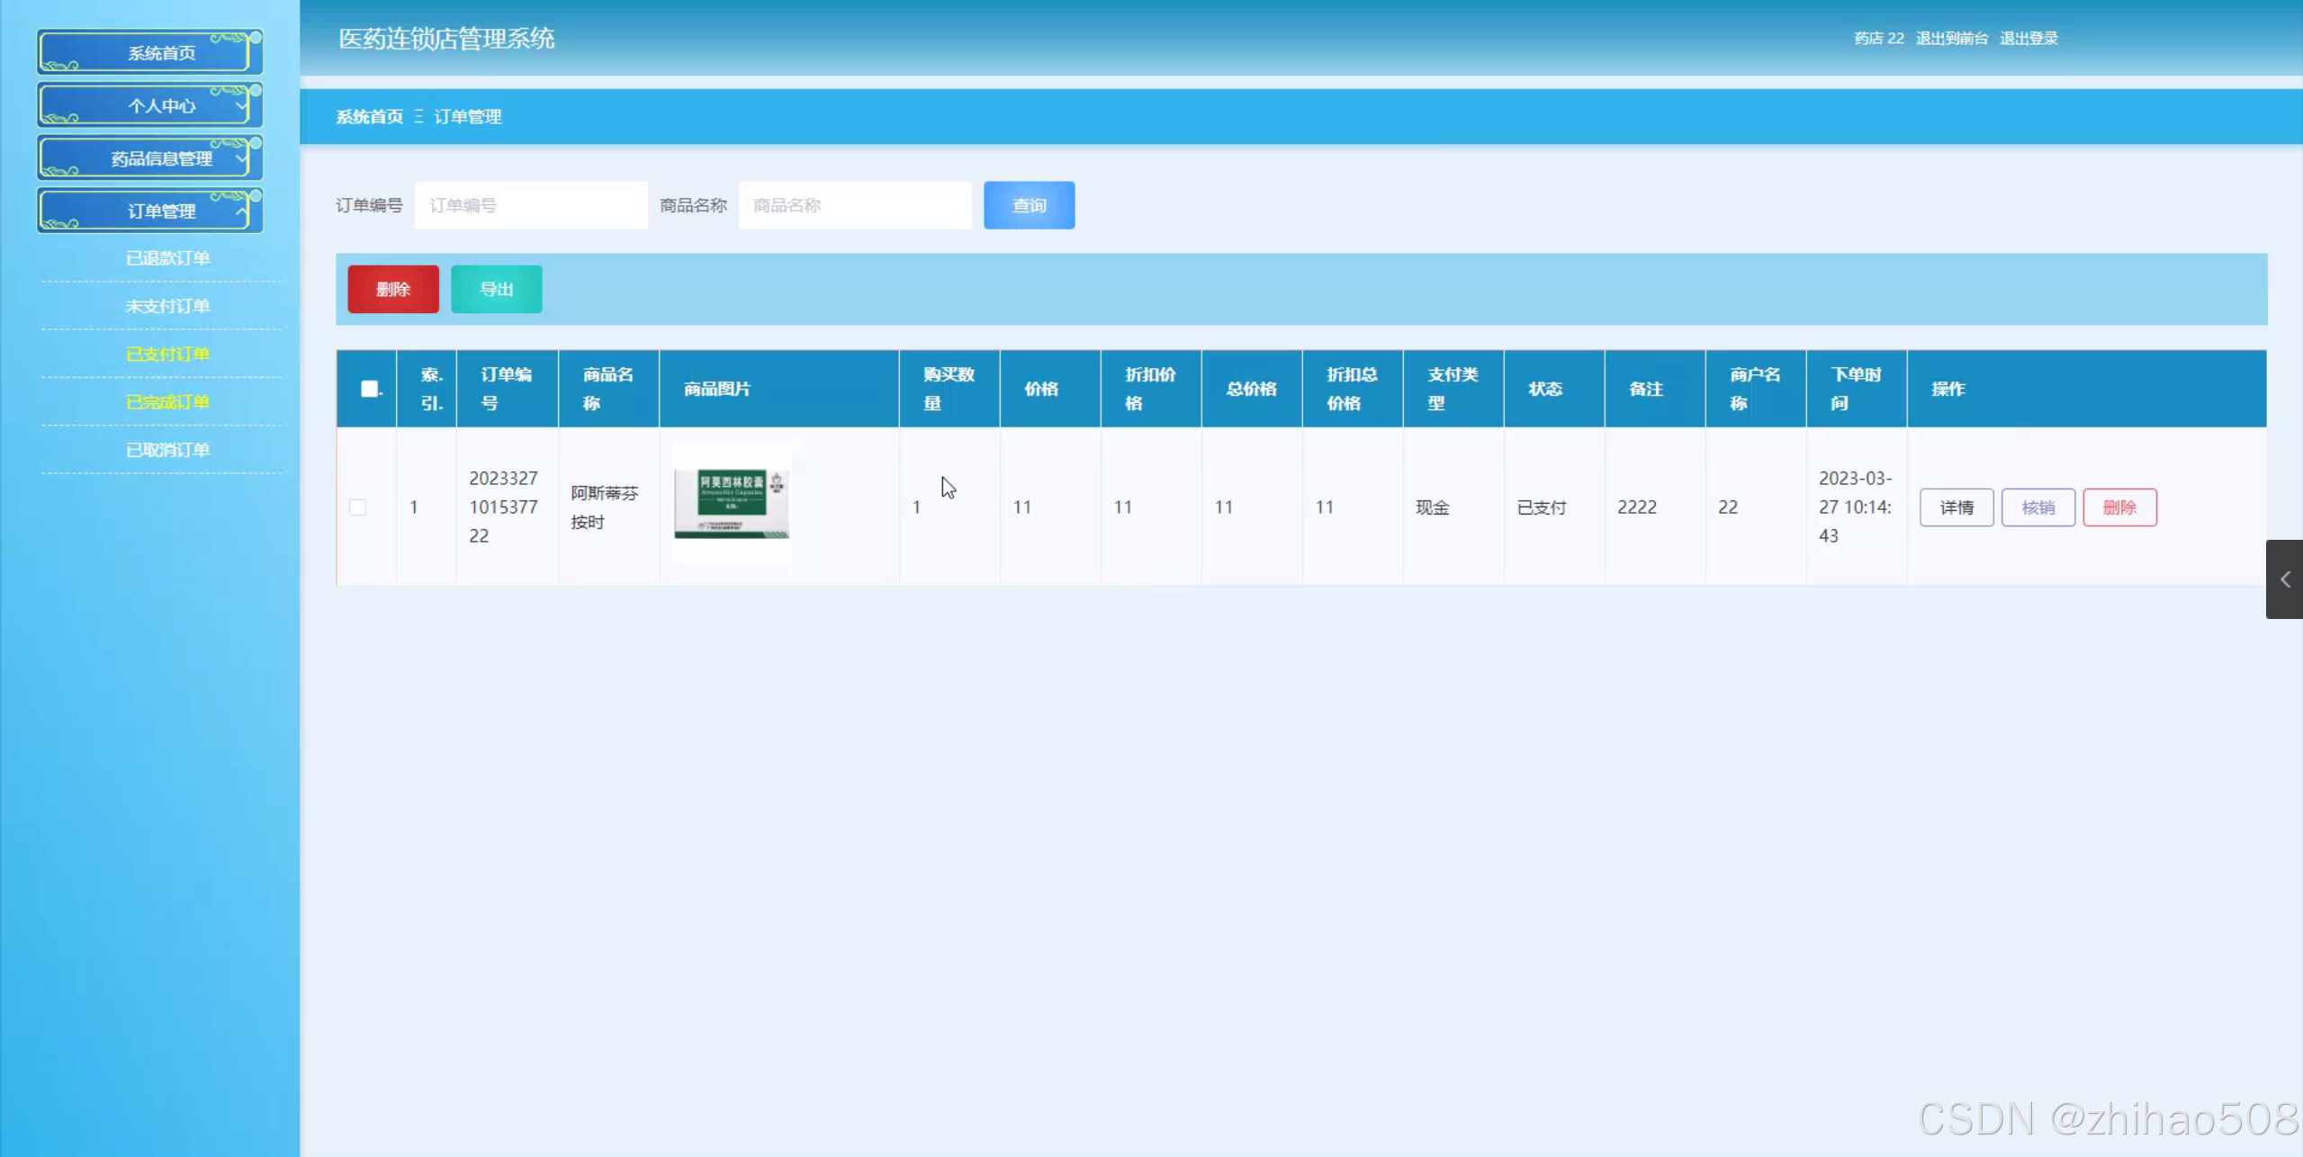Image resolution: width=2303 pixels, height=1157 pixels.
Task: Select 已支付订单 submenu item
Action: pos(167,354)
